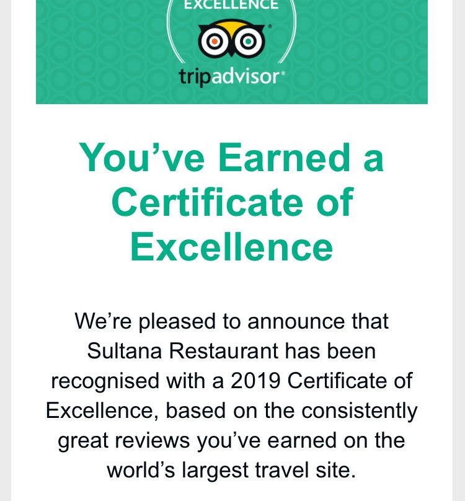
Task: Click the "Excellence, based on the consistently" line
Action: [232, 410]
